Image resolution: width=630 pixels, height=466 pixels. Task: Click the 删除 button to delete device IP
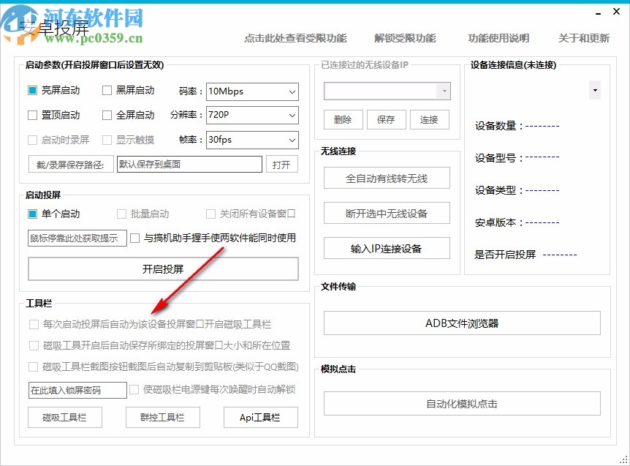pos(342,120)
